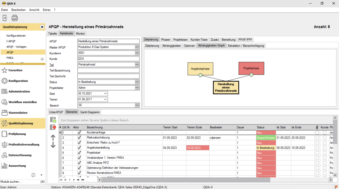Click the yin-yang icon below the module list
Image resolution: width=339 pixels, height=189 pixels.
coord(33,175)
